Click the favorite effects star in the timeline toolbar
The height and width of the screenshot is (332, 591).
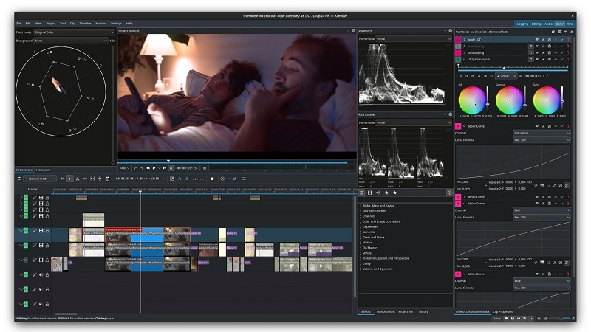pyautogui.click(x=212, y=179)
